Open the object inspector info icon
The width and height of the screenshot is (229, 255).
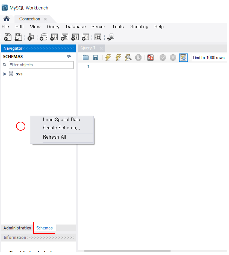[x=30, y=37]
